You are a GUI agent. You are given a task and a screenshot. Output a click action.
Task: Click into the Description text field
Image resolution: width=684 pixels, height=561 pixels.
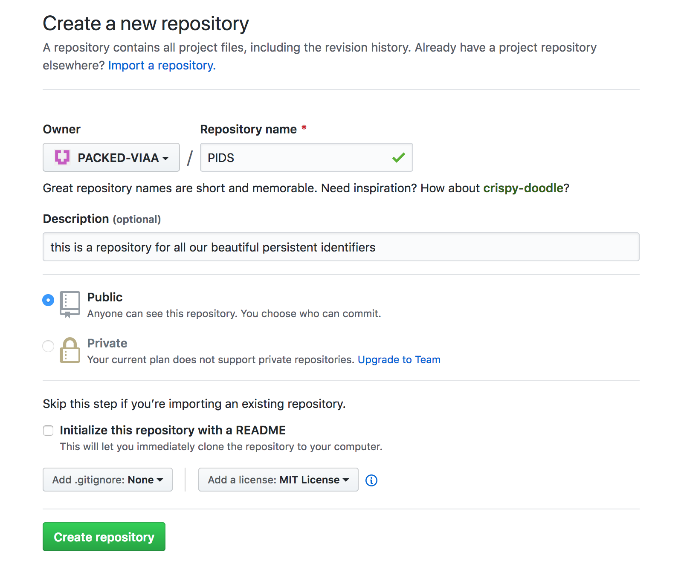tap(341, 247)
